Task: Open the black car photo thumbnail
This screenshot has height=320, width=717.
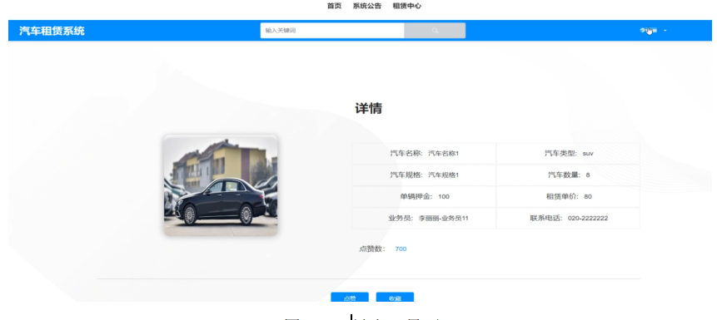Action: click(x=221, y=185)
